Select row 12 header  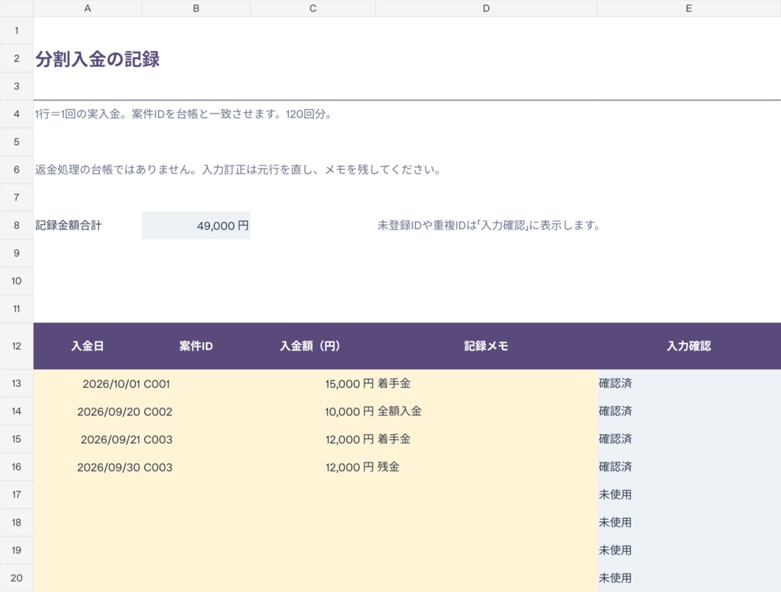pos(17,346)
